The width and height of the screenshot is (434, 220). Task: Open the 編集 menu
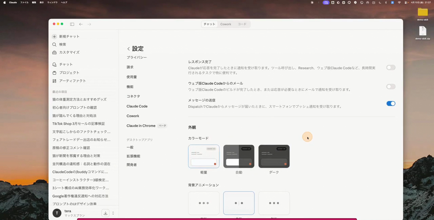click(x=34, y=2)
